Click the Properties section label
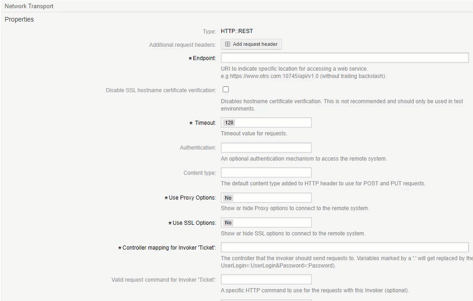 point(19,19)
